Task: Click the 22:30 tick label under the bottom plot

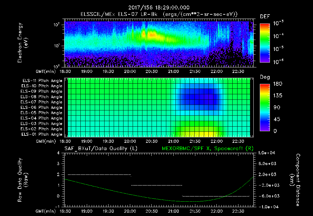Action: pyautogui.click(x=238, y=211)
